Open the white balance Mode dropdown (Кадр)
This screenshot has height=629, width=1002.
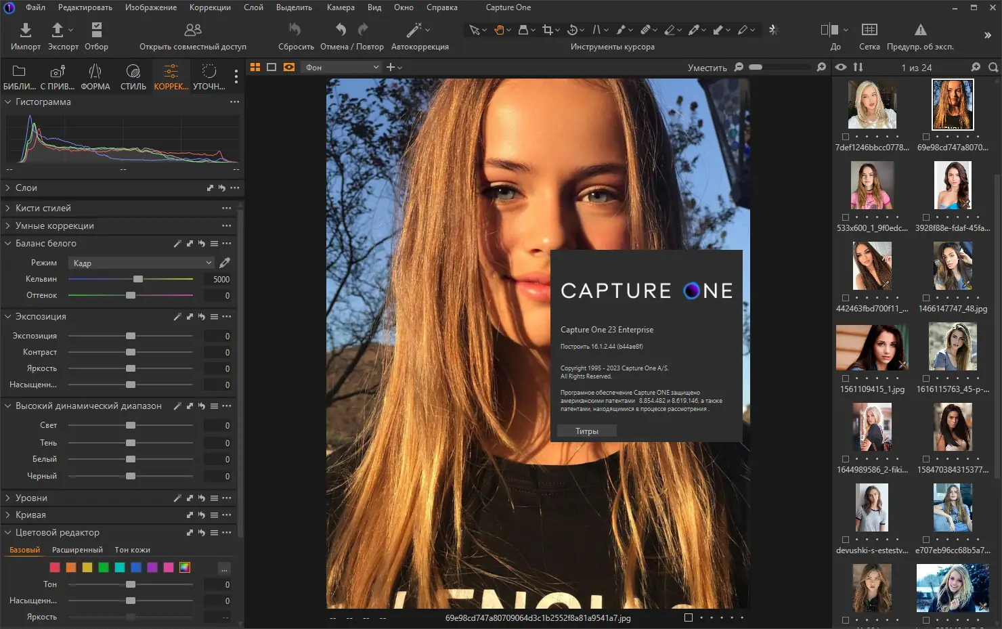(x=142, y=263)
